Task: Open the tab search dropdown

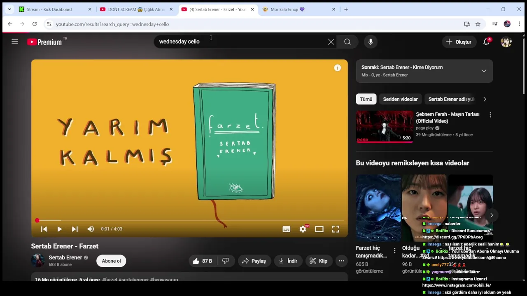Action: point(9,9)
